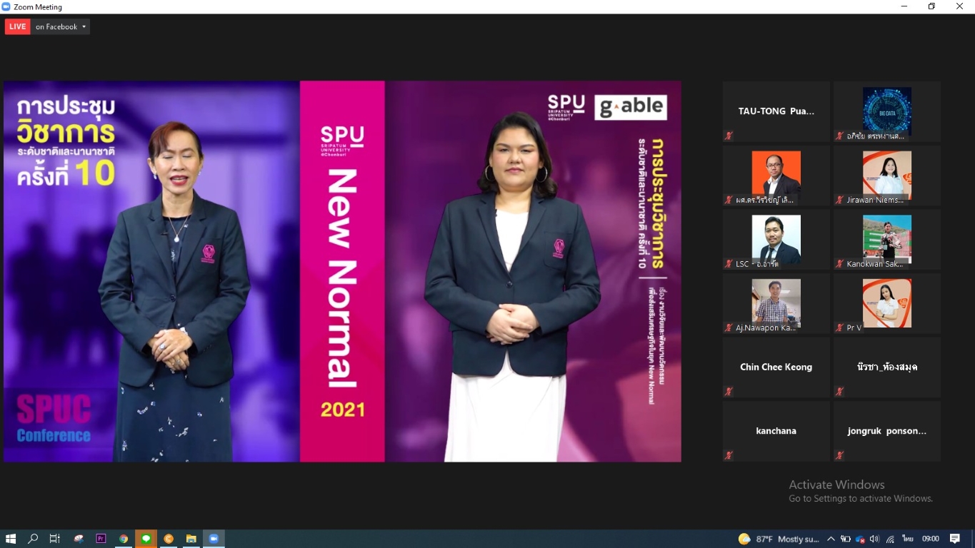
Task: Select the kanchana participant tile
Action: point(776,431)
